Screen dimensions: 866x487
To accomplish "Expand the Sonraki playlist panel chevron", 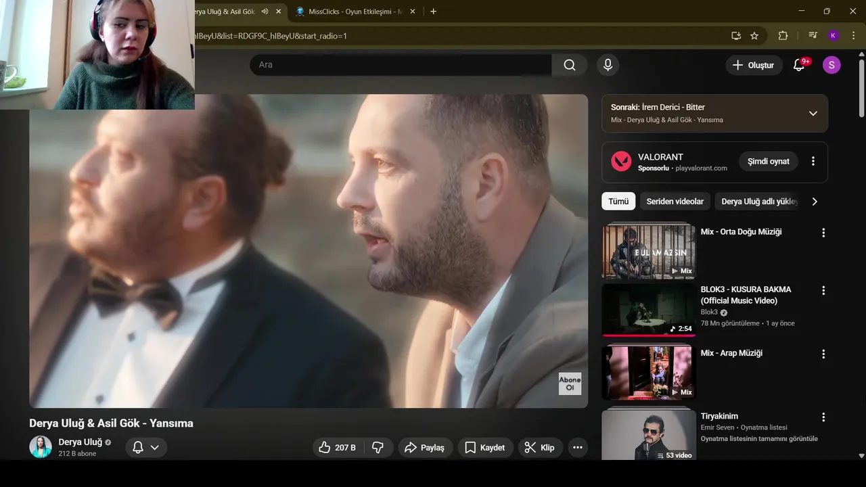I will tap(813, 114).
